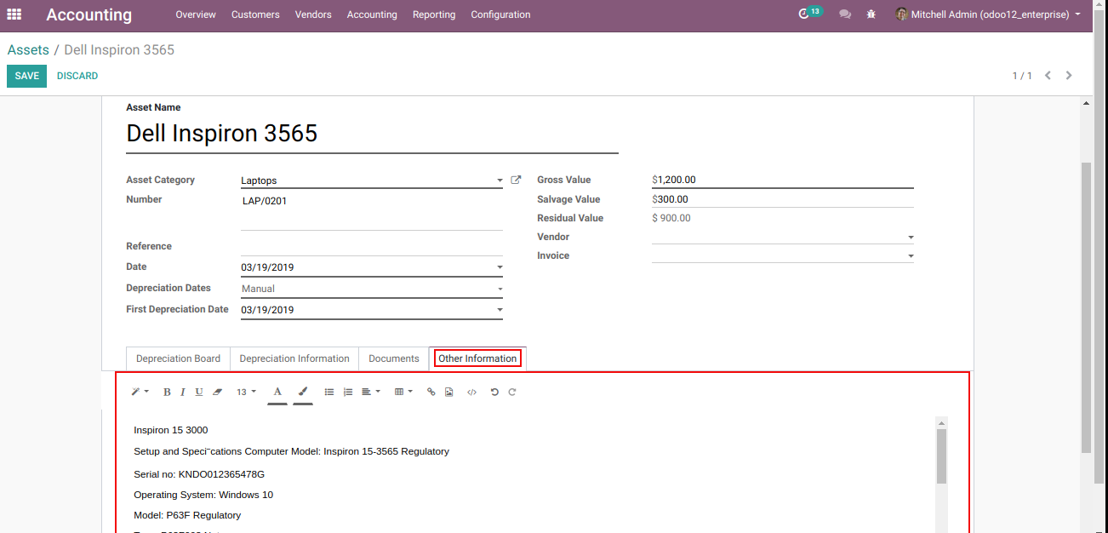Expand the Invoice dropdown
This screenshot has width=1108, height=533.
pos(911,256)
